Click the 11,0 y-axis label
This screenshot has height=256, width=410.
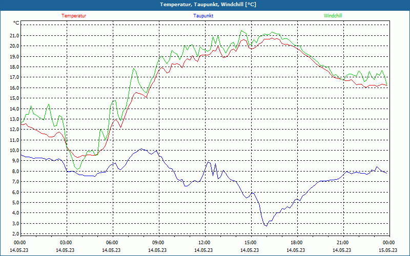pyautogui.click(x=14, y=140)
